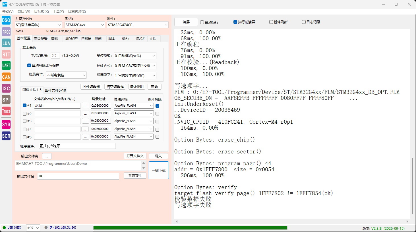Click the 固件编辑器 button
This screenshot has height=232, width=416.
[91, 87]
